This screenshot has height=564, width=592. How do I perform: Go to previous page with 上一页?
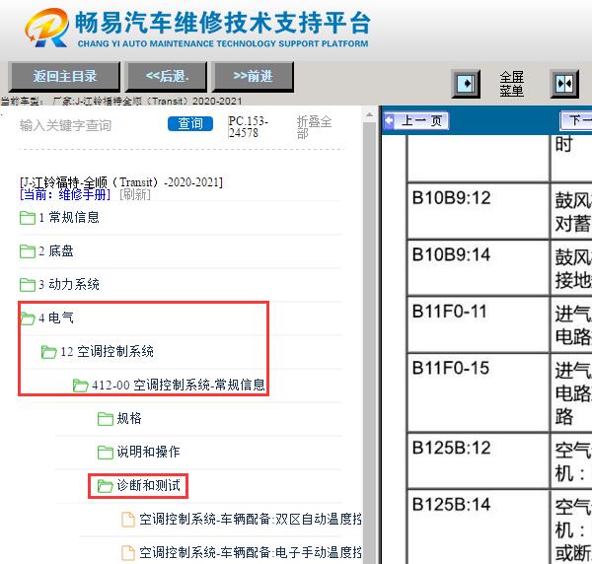point(416,121)
